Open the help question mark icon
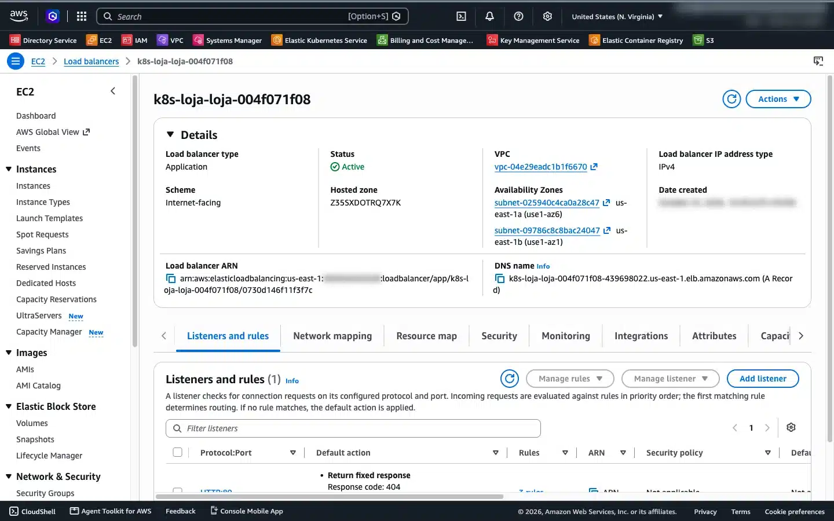Viewport: 834px width, 521px height. tap(518, 16)
